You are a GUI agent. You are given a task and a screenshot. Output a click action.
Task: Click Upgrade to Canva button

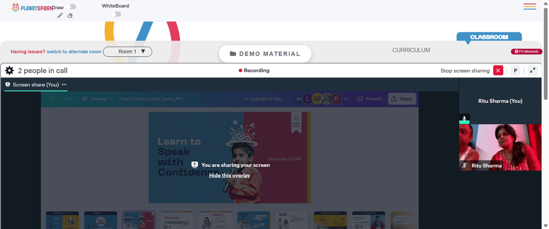pos(264,99)
